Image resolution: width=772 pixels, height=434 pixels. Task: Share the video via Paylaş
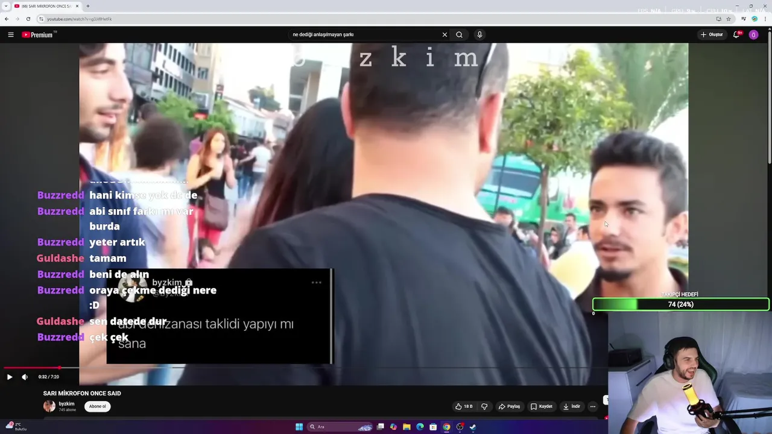[510, 406]
